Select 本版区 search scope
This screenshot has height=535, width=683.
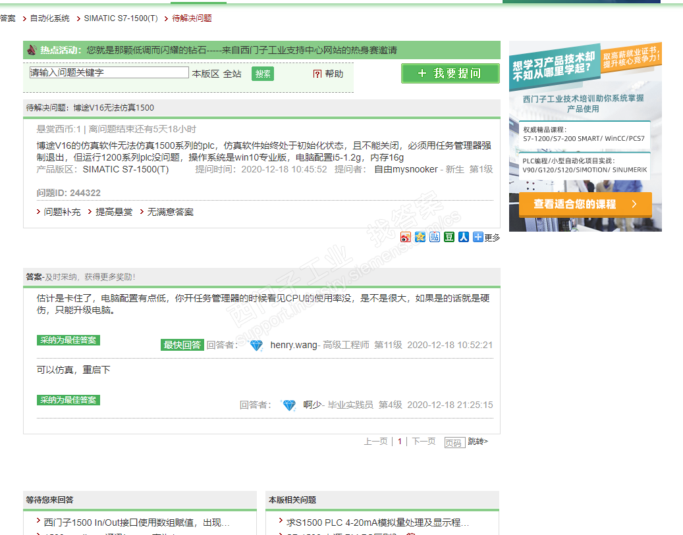coord(205,74)
